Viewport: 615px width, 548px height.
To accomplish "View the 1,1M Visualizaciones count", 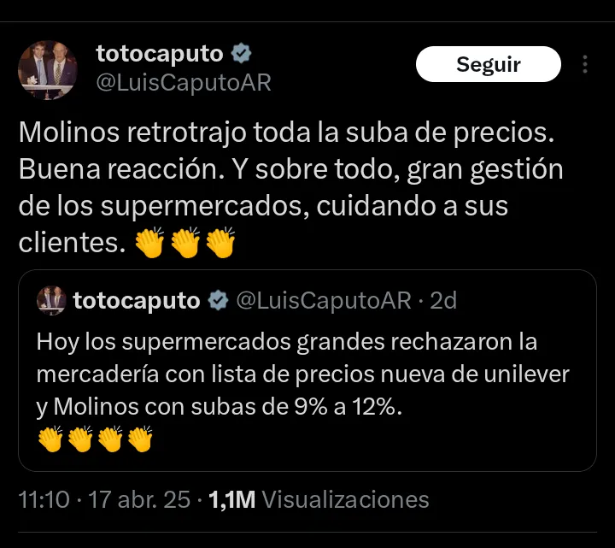I will tap(319, 499).
